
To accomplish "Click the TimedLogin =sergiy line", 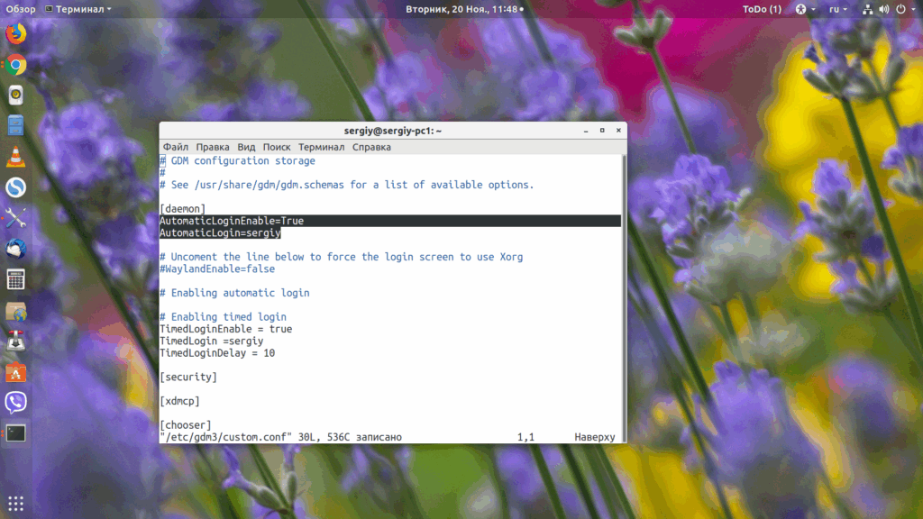I will pos(211,341).
